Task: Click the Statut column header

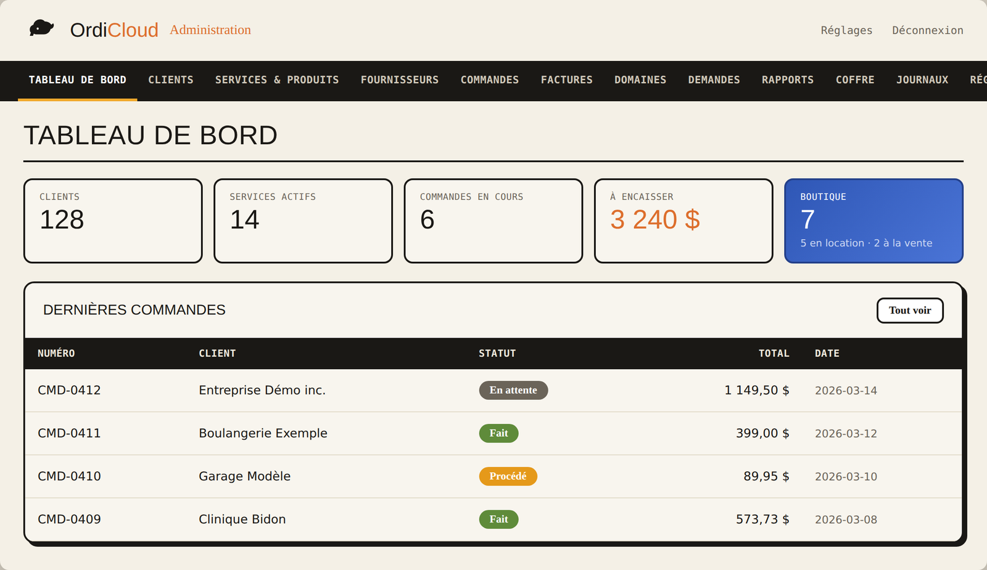Action: (x=497, y=354)
